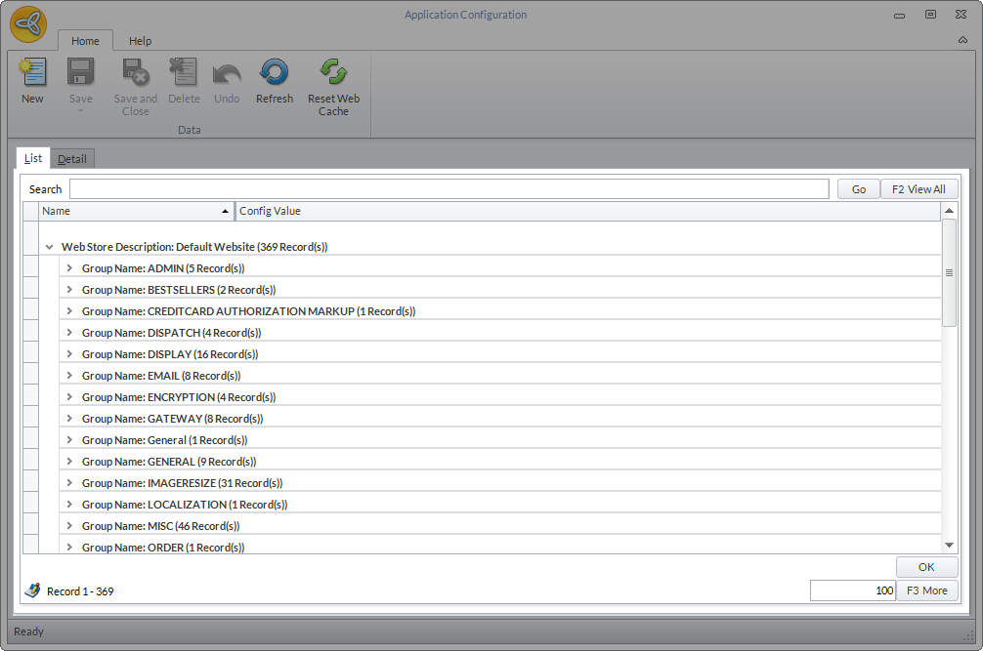Collapse the ribbon using the top-right arrow

962,41
